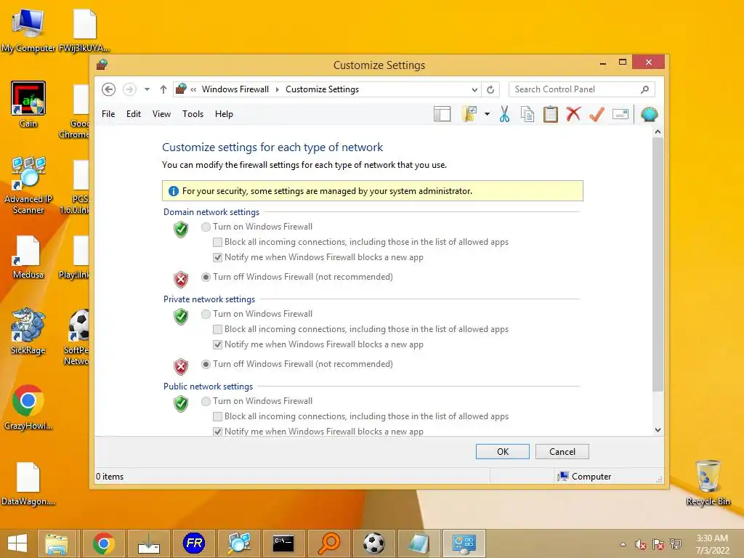Click the Paste clipboard icon
This screenshot has width=744, height=558.
(x=551, y=114)
